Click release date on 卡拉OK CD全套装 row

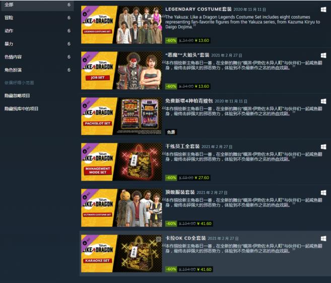[x=223, y=239]
